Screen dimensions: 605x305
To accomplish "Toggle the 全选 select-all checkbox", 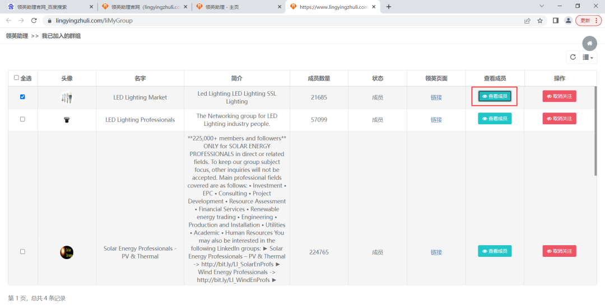I will click(x=16, y=77).
